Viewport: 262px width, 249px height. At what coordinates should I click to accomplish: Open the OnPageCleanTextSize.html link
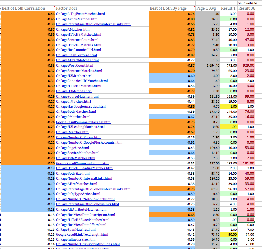[76, 55]
